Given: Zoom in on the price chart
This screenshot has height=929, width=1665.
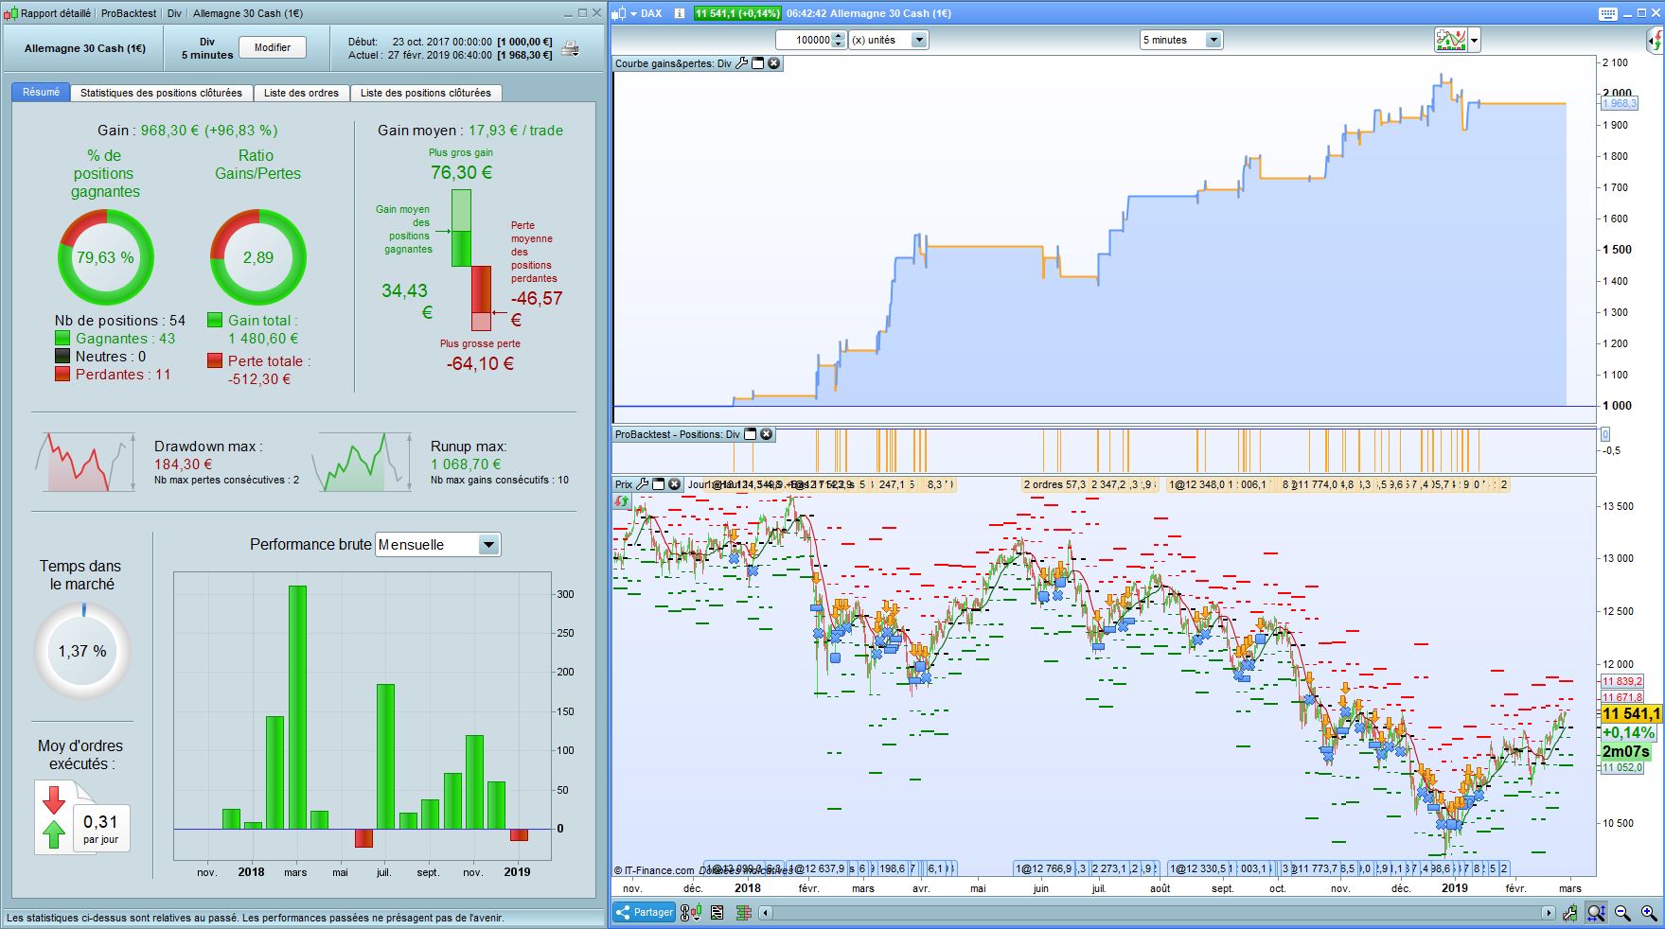Looking at the screenshot, I should pyautogui.click(x=1649, y=913).
